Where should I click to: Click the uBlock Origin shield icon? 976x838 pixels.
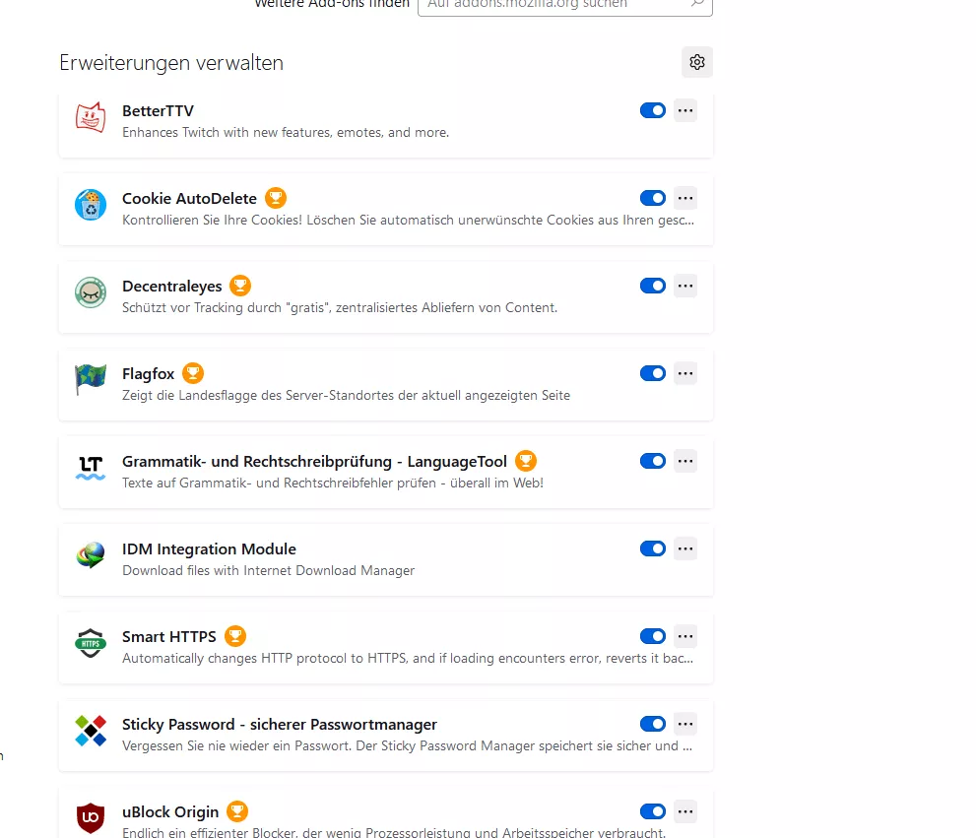[x=91, y=817]
